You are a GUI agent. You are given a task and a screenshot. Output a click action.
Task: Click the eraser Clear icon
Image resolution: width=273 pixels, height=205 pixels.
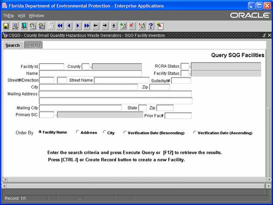[160, 26]
